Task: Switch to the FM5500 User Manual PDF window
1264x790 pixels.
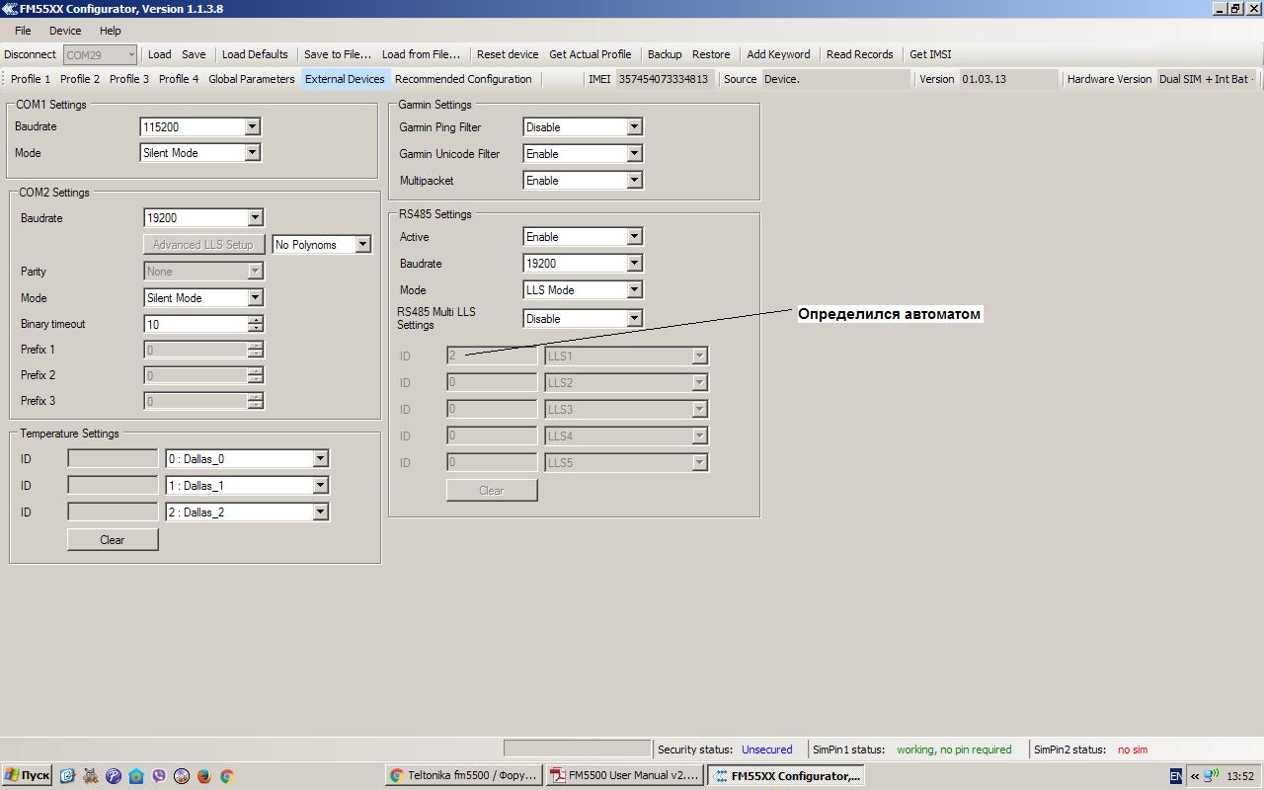Action: coord(624,776)
